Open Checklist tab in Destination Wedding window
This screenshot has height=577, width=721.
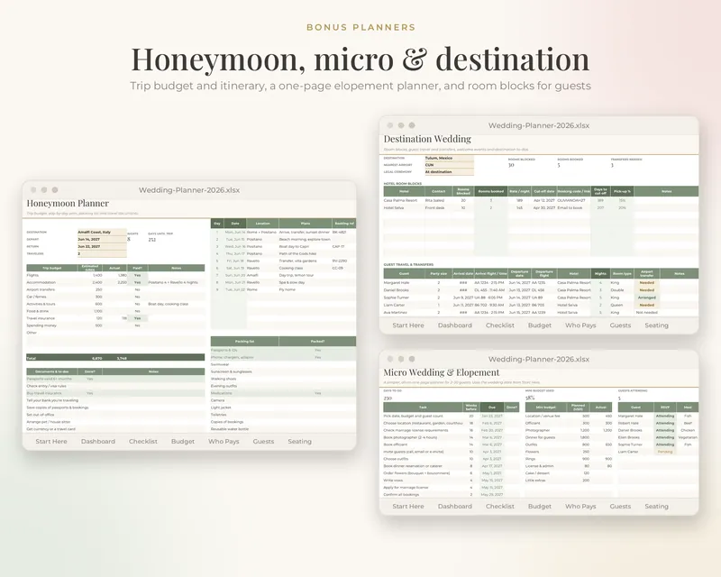500,325
